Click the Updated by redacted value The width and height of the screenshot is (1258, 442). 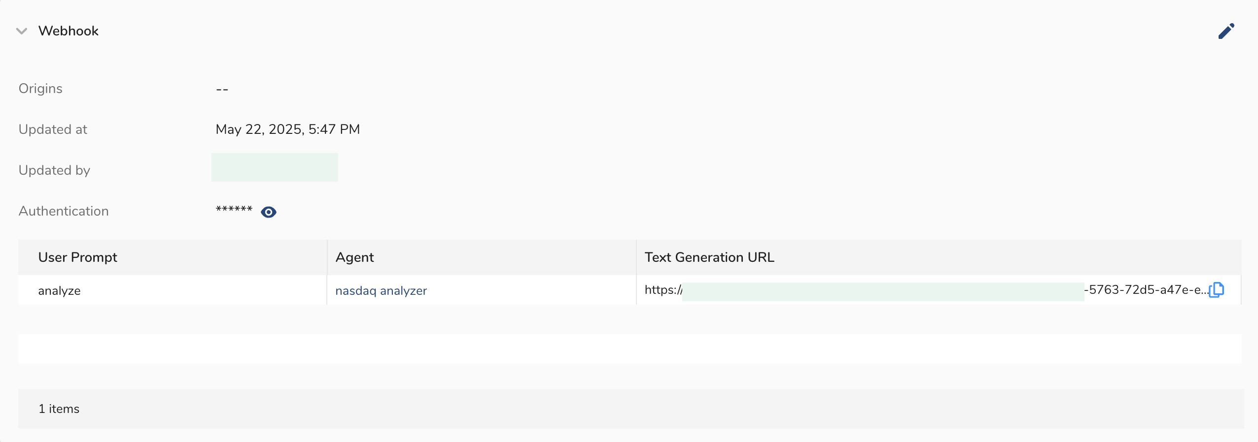click(275, 168)
